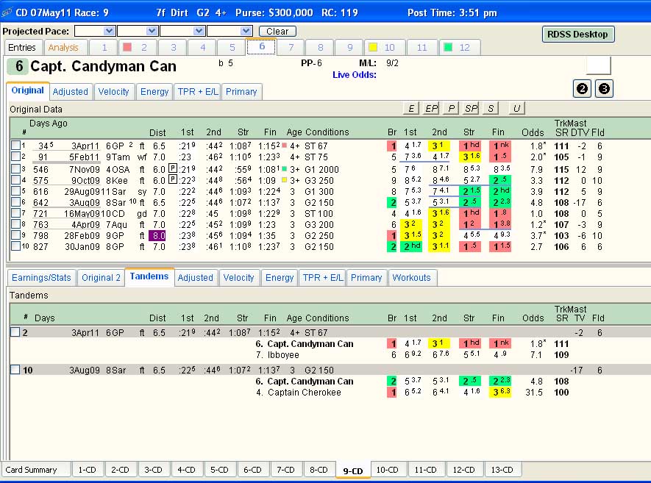The width and height of the screenshot is (651, 483).
Task: Click the purple 8.0 distance cell
Action: 157,236
